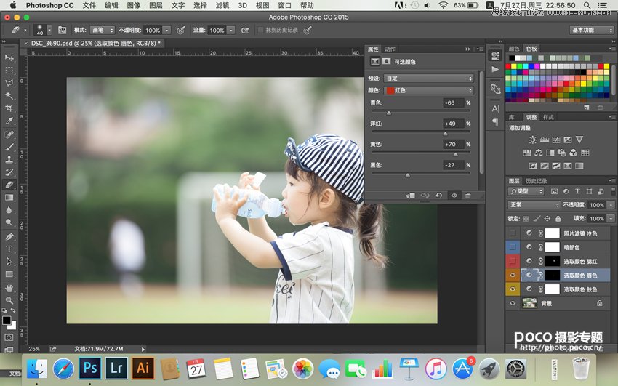The height and width of the screenshot is (386, 618).
Task: Show the 选取颜色 腮红 layer
Action: 513,261
